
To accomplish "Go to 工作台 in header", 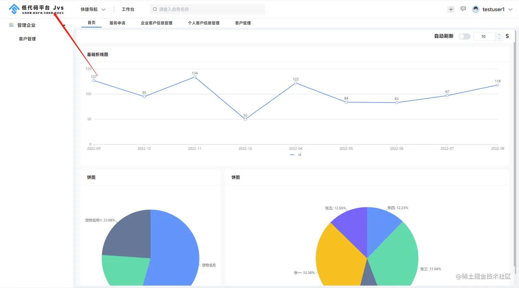I will 128,9.
